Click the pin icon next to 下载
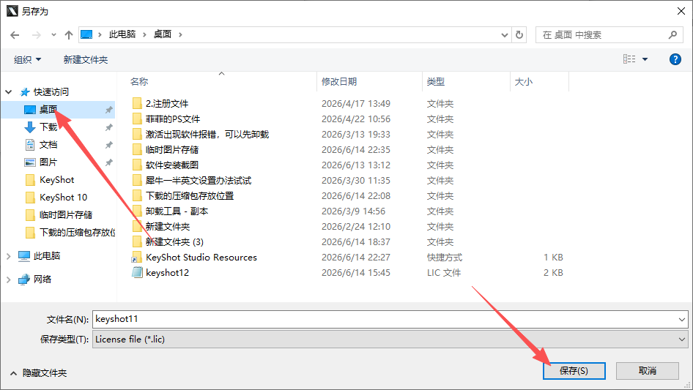 point(108,127)
